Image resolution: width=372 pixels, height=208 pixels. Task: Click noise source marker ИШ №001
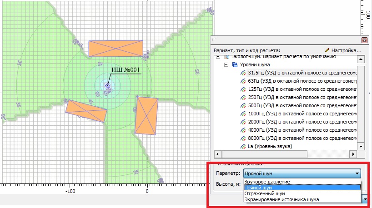click(x=108, y=85)
